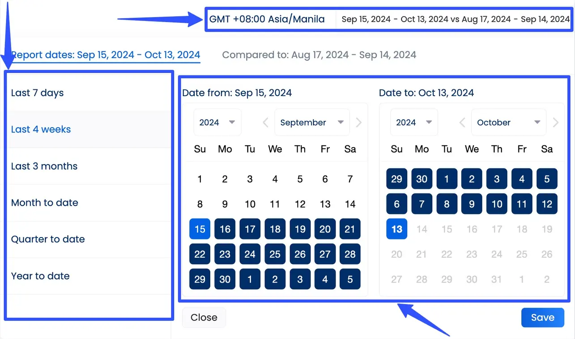Open the 2024 year dropdown on the left calendar

(217, 122)
